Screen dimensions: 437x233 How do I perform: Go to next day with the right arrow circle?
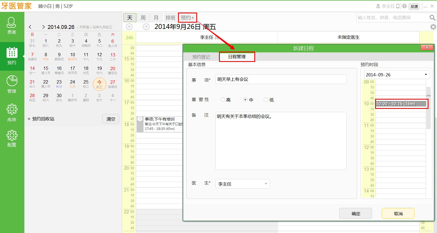146,27
